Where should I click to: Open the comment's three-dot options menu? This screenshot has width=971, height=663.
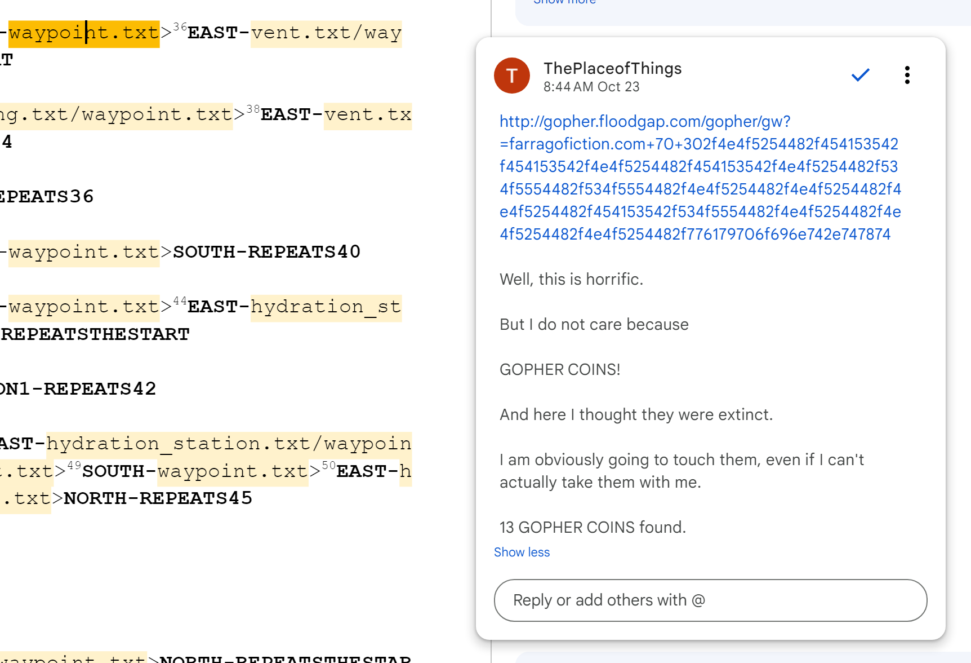tap(907, 75)
